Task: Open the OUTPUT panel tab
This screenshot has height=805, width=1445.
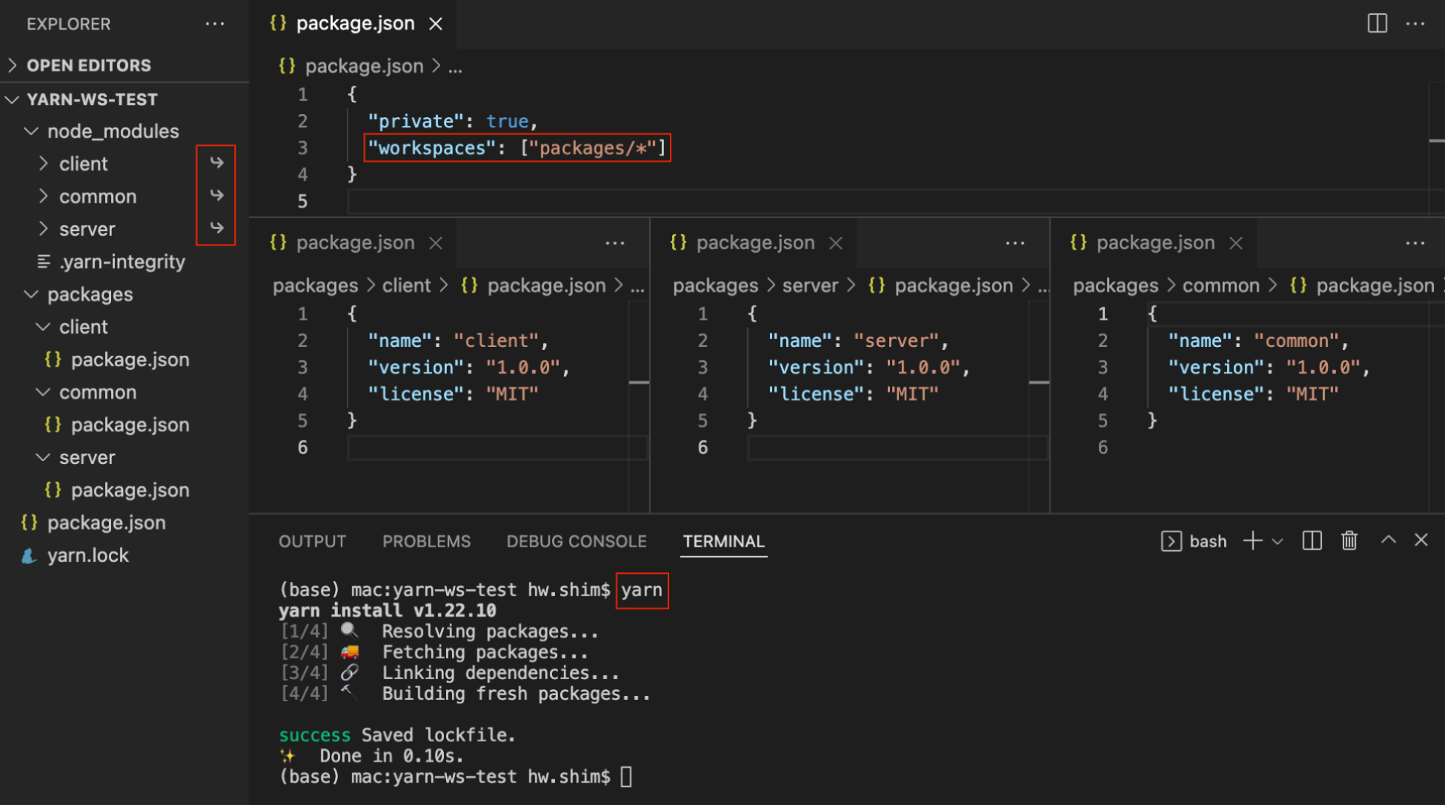Action: click(312, 541)
